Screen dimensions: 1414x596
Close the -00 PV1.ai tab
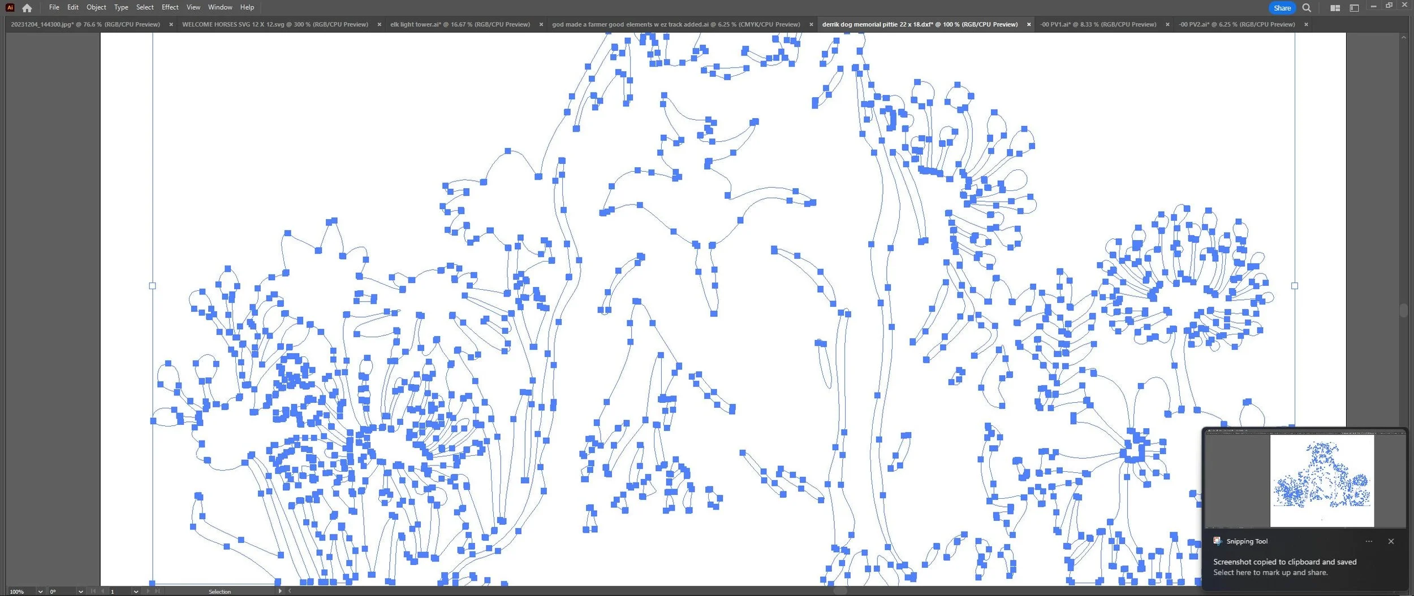[1167, 24]
